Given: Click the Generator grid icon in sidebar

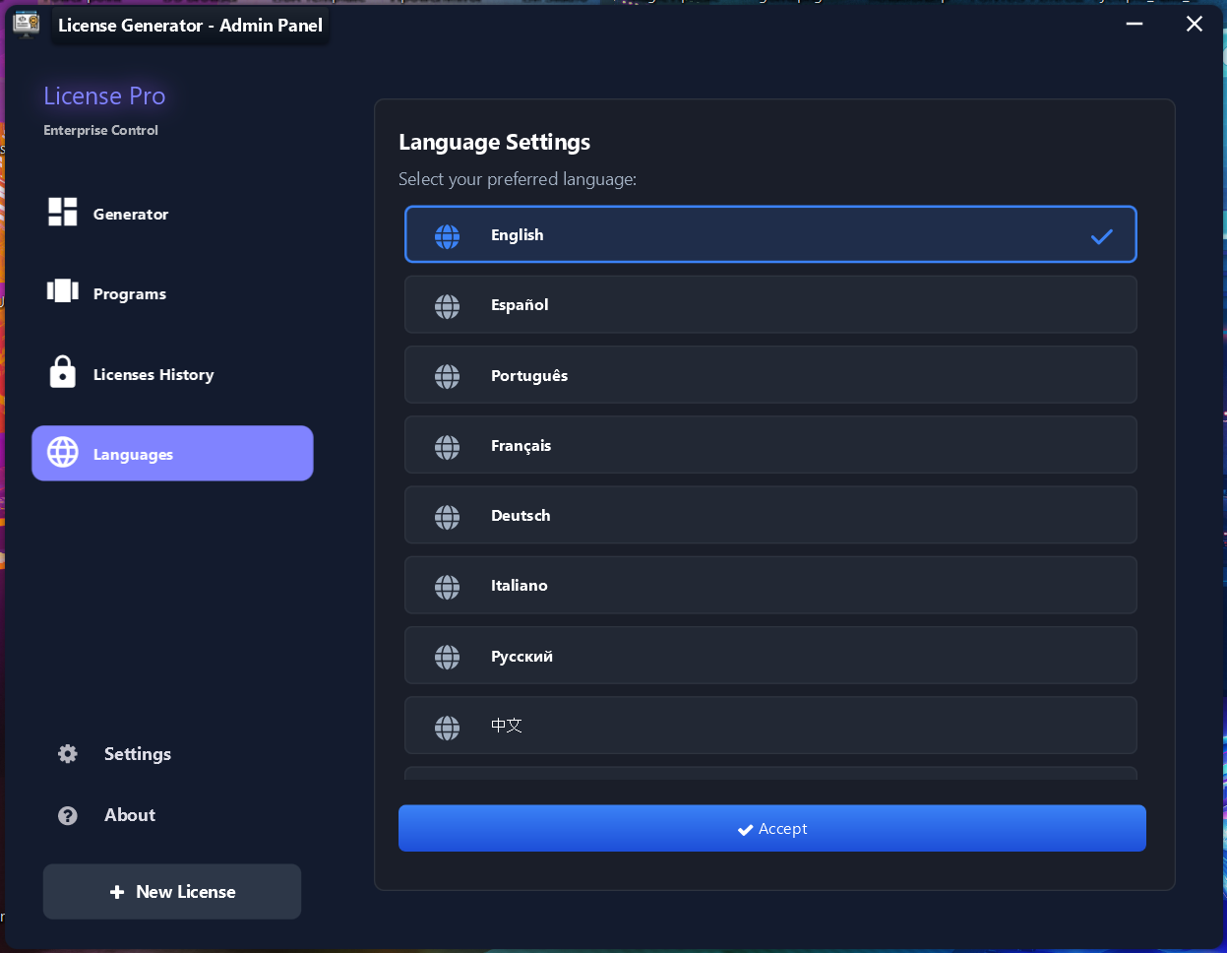Looking at the screenshot, I should tap(63, 212).
